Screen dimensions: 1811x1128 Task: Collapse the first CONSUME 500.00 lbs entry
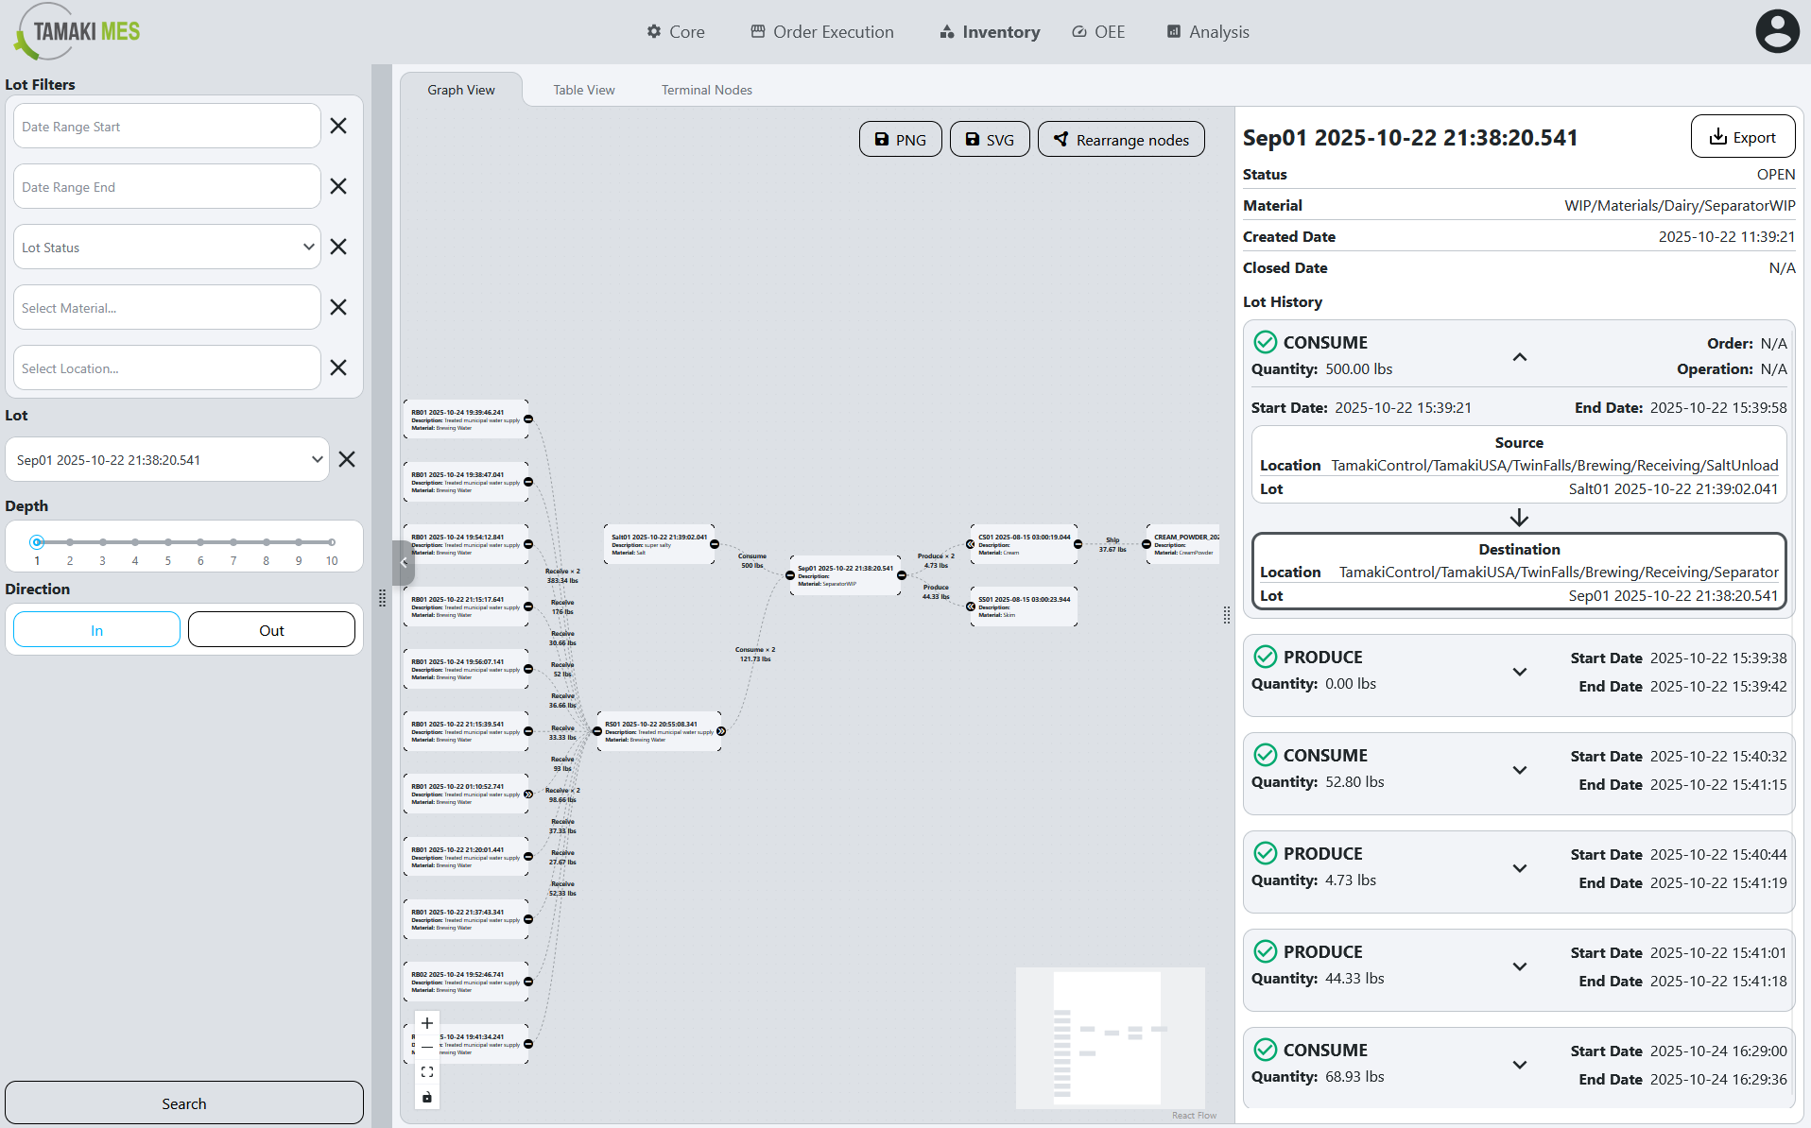1520,357
